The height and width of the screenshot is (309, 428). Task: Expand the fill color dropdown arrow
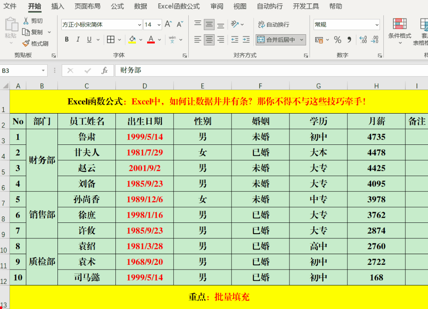pos(141,40)
